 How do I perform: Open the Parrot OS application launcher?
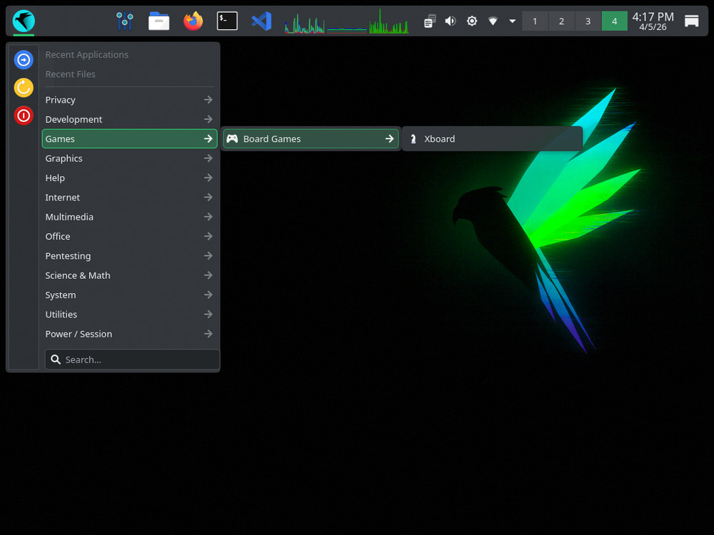click(22, 21)
